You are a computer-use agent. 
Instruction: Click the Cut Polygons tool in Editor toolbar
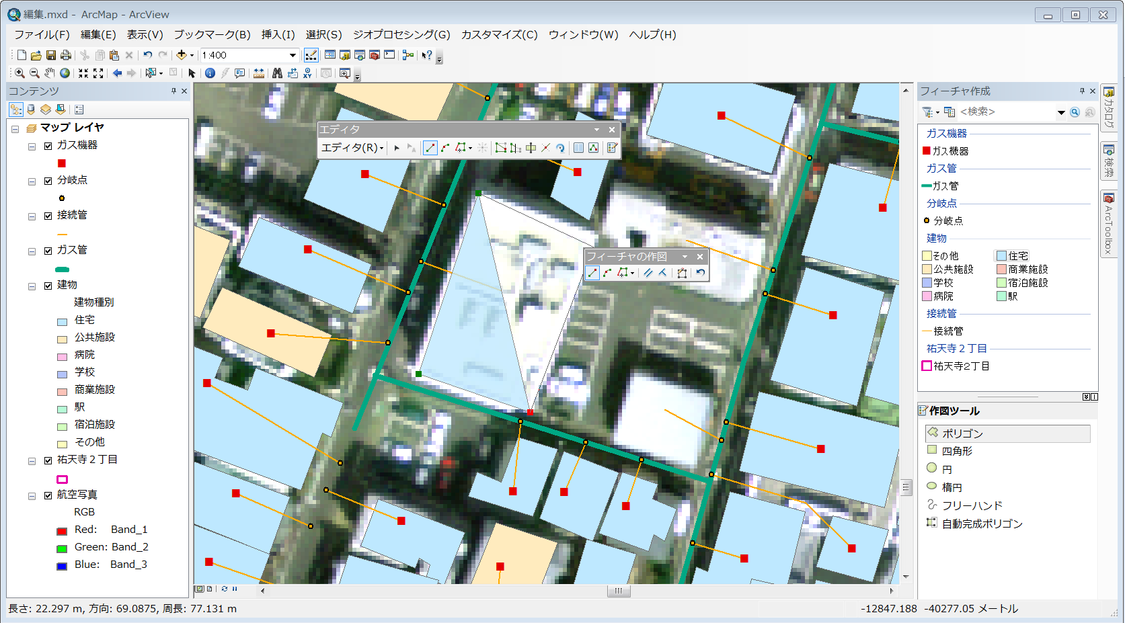(531, 148)
